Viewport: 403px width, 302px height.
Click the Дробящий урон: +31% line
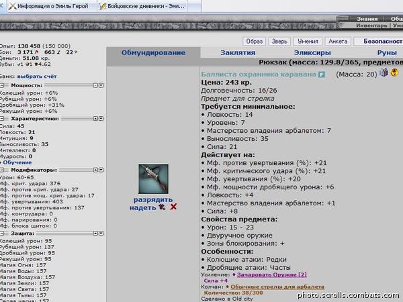coord(32,105)
